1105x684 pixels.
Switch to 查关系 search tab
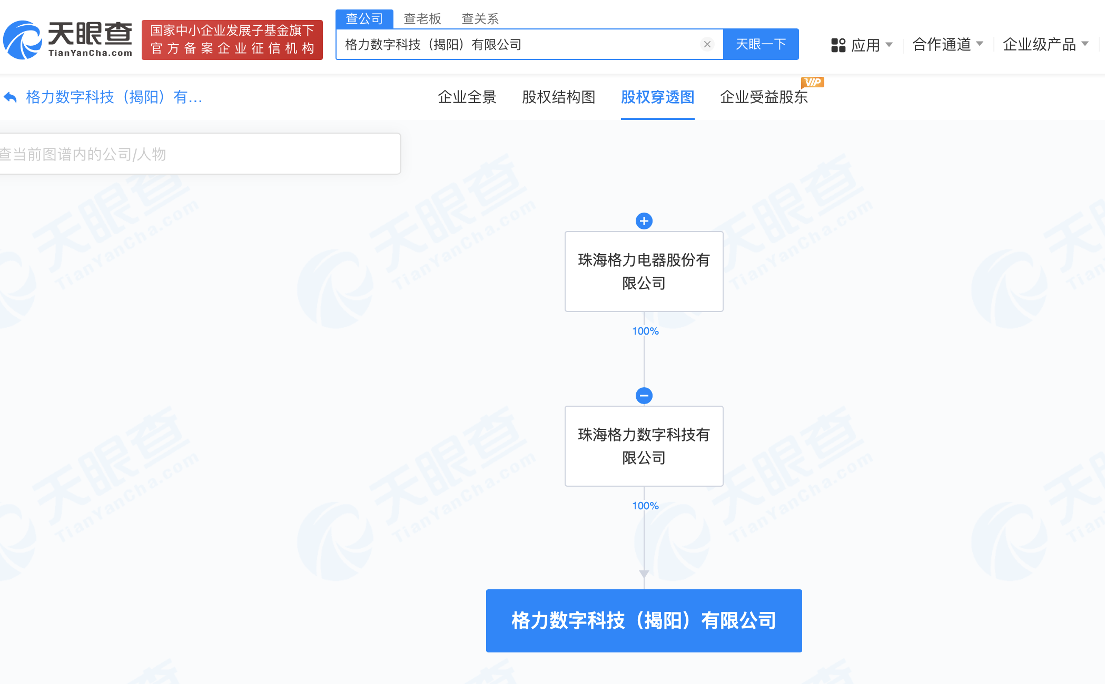[x=480, y=19]
